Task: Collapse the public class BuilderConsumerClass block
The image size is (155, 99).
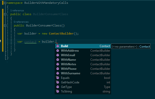Action: [5, 14]
